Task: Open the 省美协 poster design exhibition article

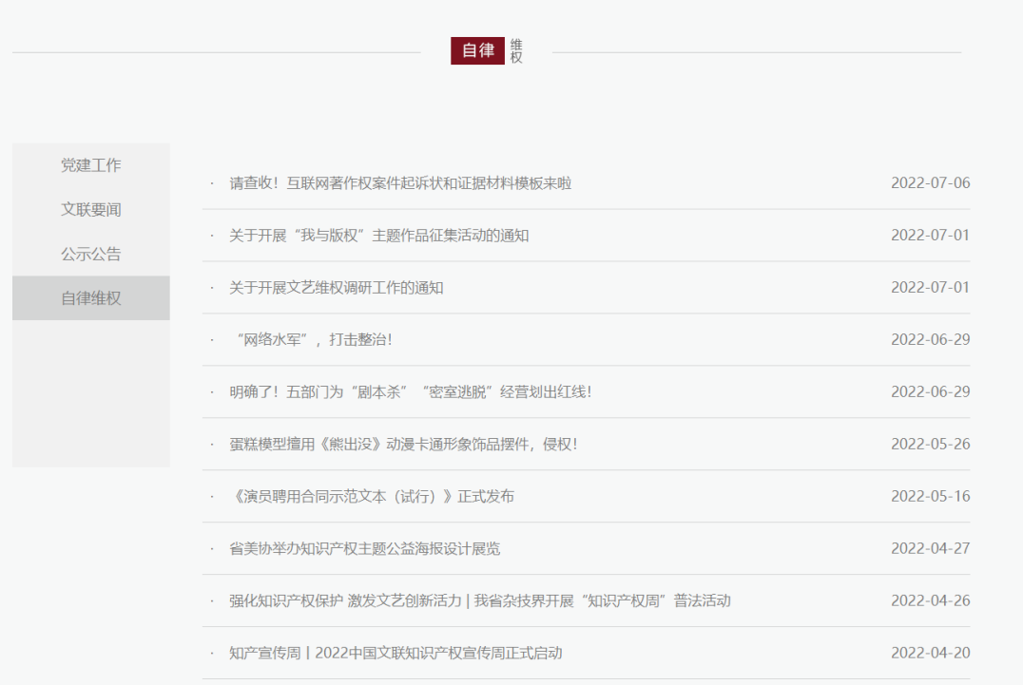Action: click(x=364, y=549)
